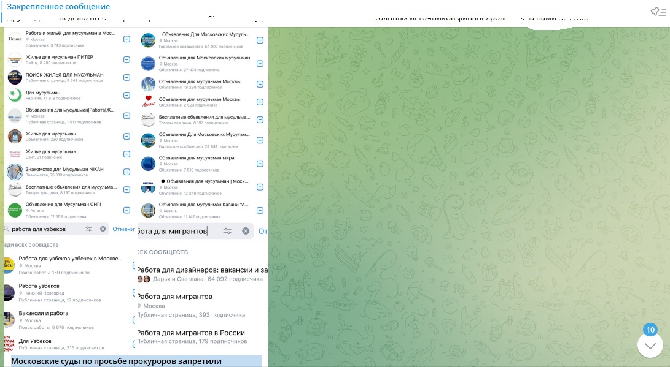Image resolution: width=670 pixels, height=367 pixels.
Task: Click the magnifier icon beside работа для узбеков
Action: [x=6, y=229]
